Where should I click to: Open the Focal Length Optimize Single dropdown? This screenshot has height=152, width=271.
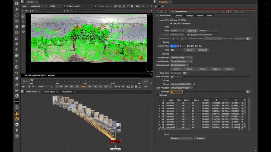point(181,57)
